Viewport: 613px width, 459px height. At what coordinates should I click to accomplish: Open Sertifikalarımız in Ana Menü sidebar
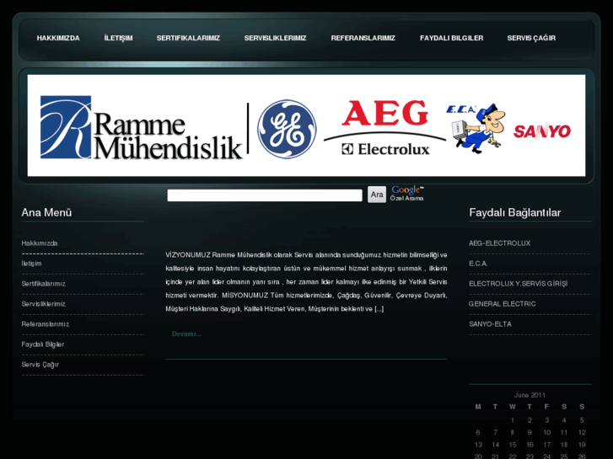43,284
